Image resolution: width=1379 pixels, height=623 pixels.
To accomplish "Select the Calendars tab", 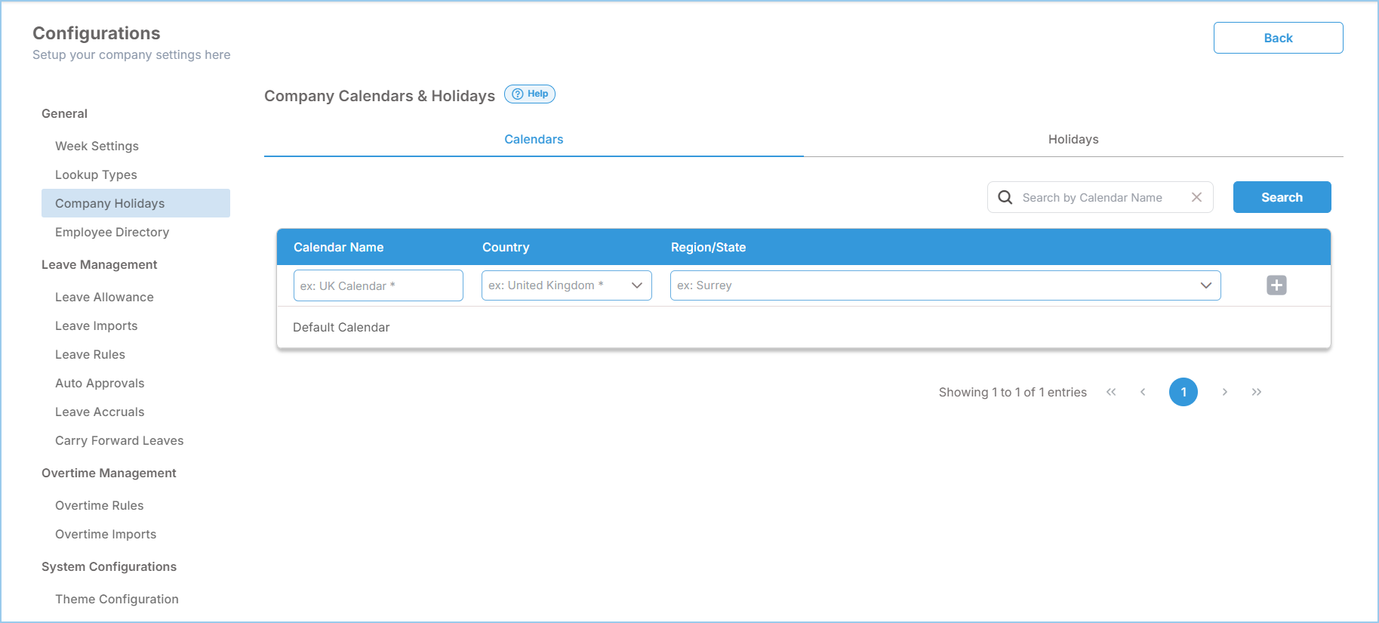I will 534,140.
